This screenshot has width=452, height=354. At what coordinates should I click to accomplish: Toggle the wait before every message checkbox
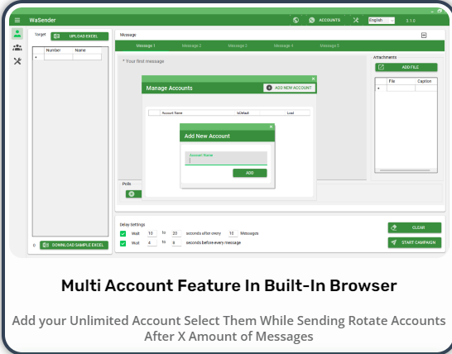pyautogui.click(x=123, y=243)
